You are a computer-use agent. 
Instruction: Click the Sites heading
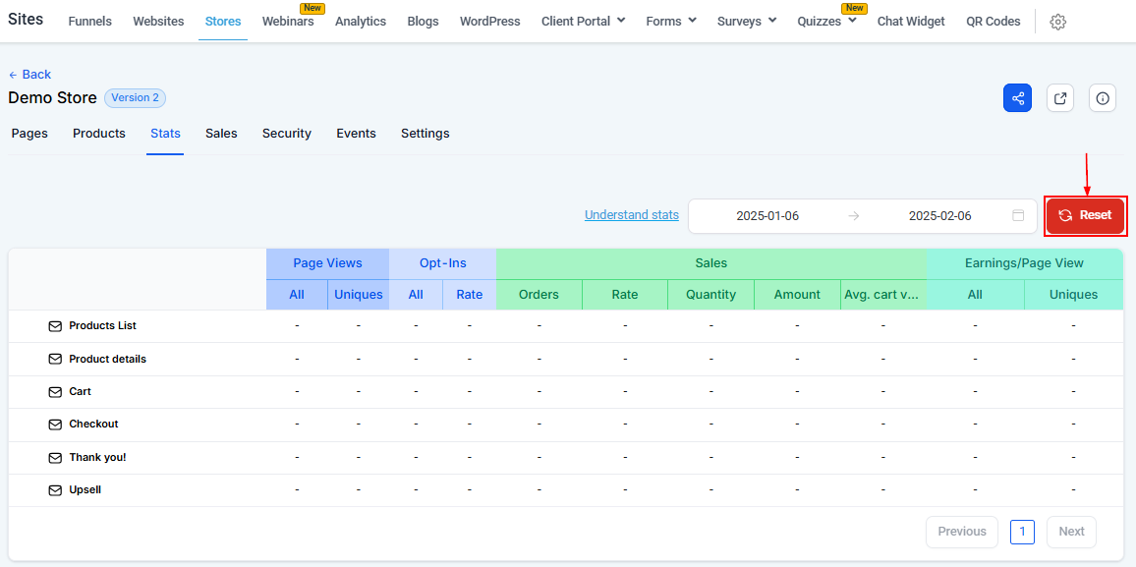[26, 20]
